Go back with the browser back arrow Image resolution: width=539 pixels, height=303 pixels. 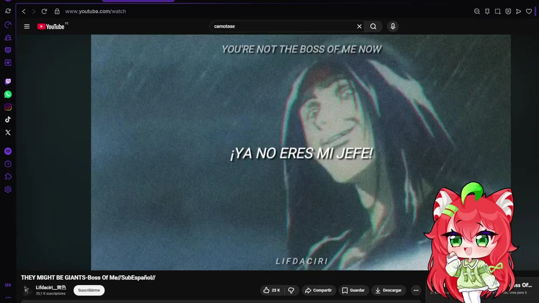point(24,11)
